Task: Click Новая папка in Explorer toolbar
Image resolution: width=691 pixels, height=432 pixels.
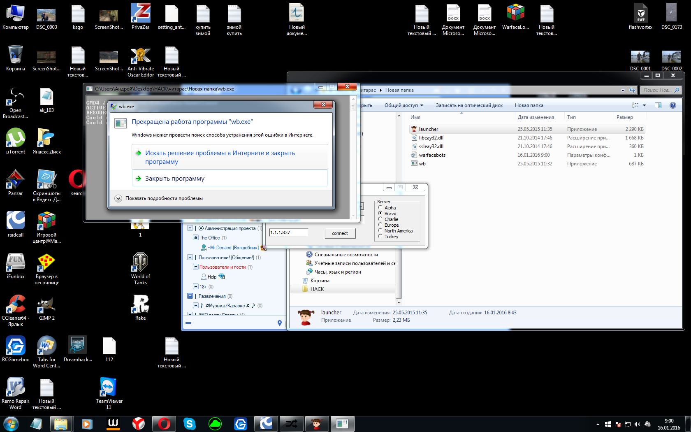Action: [529, 105]
